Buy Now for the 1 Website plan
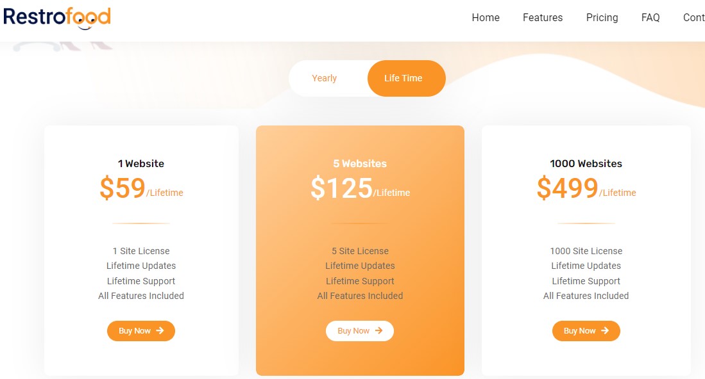Image resolution: width=705 pixels, height=379 pixels. 140,331
